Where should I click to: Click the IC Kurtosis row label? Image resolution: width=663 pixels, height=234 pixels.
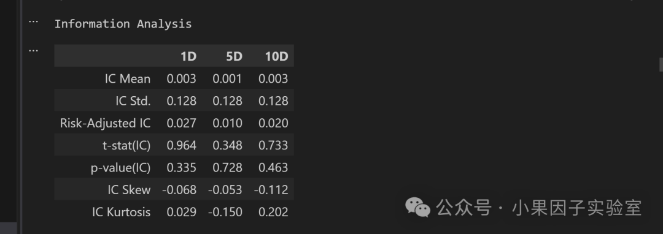click(122, 212)
